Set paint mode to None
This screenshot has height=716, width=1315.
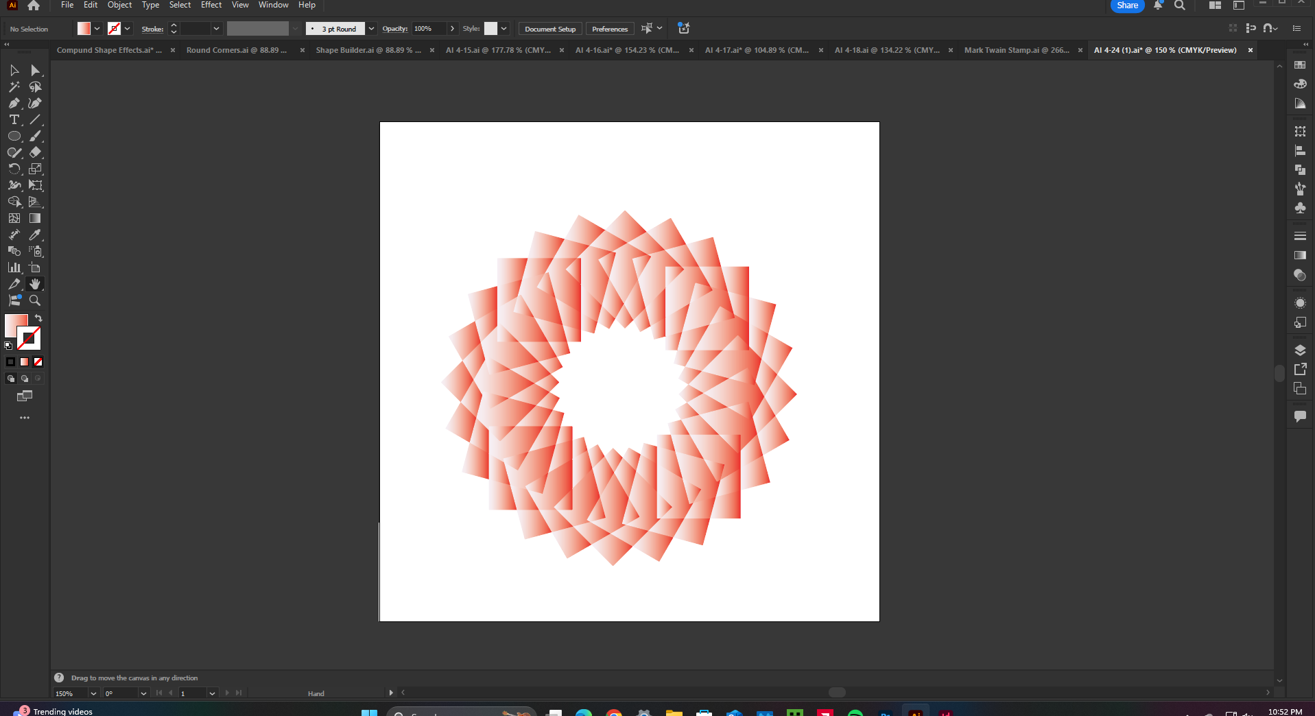point(38,362)
